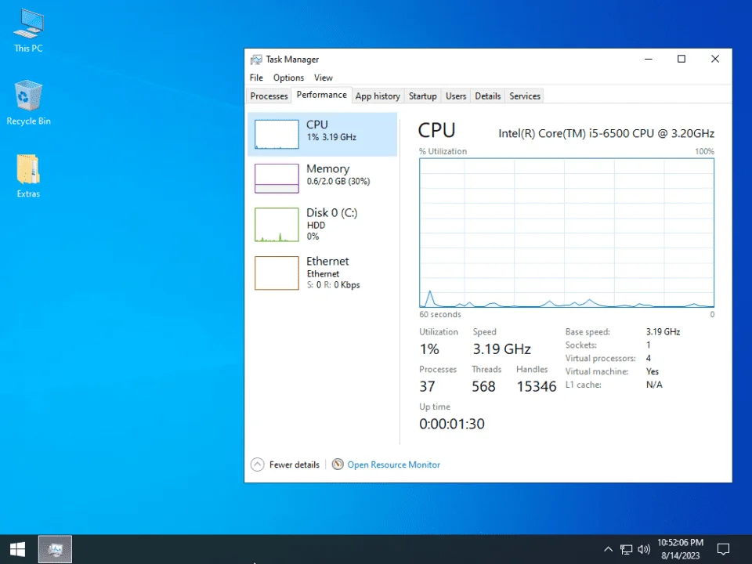Click the volume speaker tray icon
Screen dimensions: 752x564
(644, 549)
